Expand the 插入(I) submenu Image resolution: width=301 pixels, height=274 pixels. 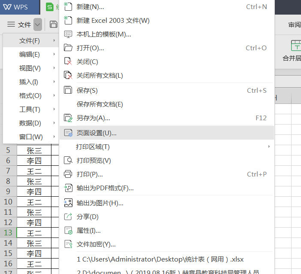(31, 82)
